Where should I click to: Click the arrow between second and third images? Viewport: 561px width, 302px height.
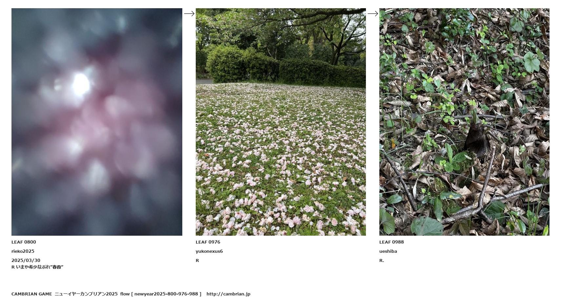373,13
